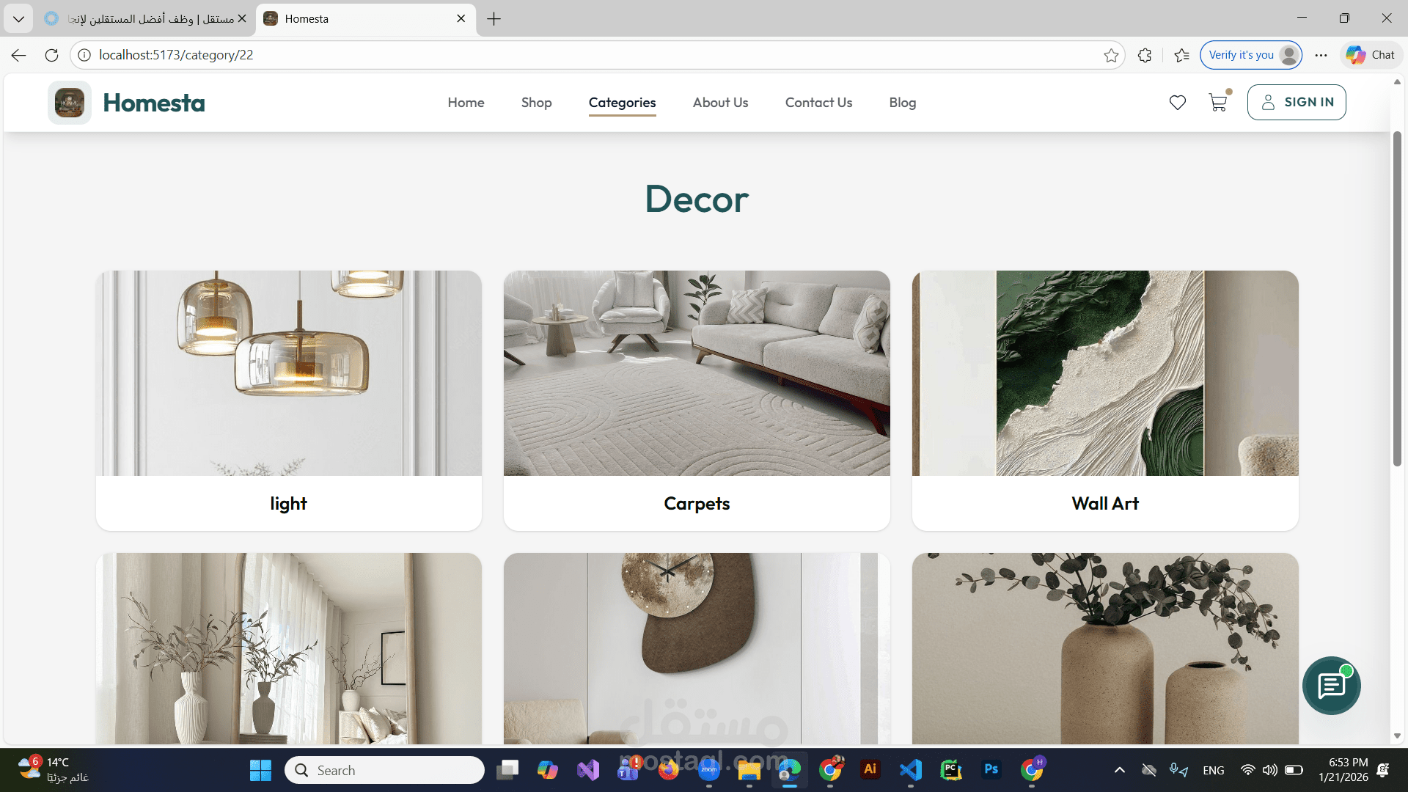Refresh the page with reload icon
The width and height of the screenshot is (1408, 792).
pyautogui.click(x=51, y=55)
